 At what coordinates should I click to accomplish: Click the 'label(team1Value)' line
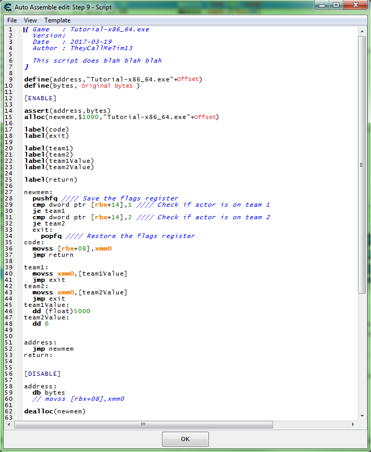(x=59, y=161)
